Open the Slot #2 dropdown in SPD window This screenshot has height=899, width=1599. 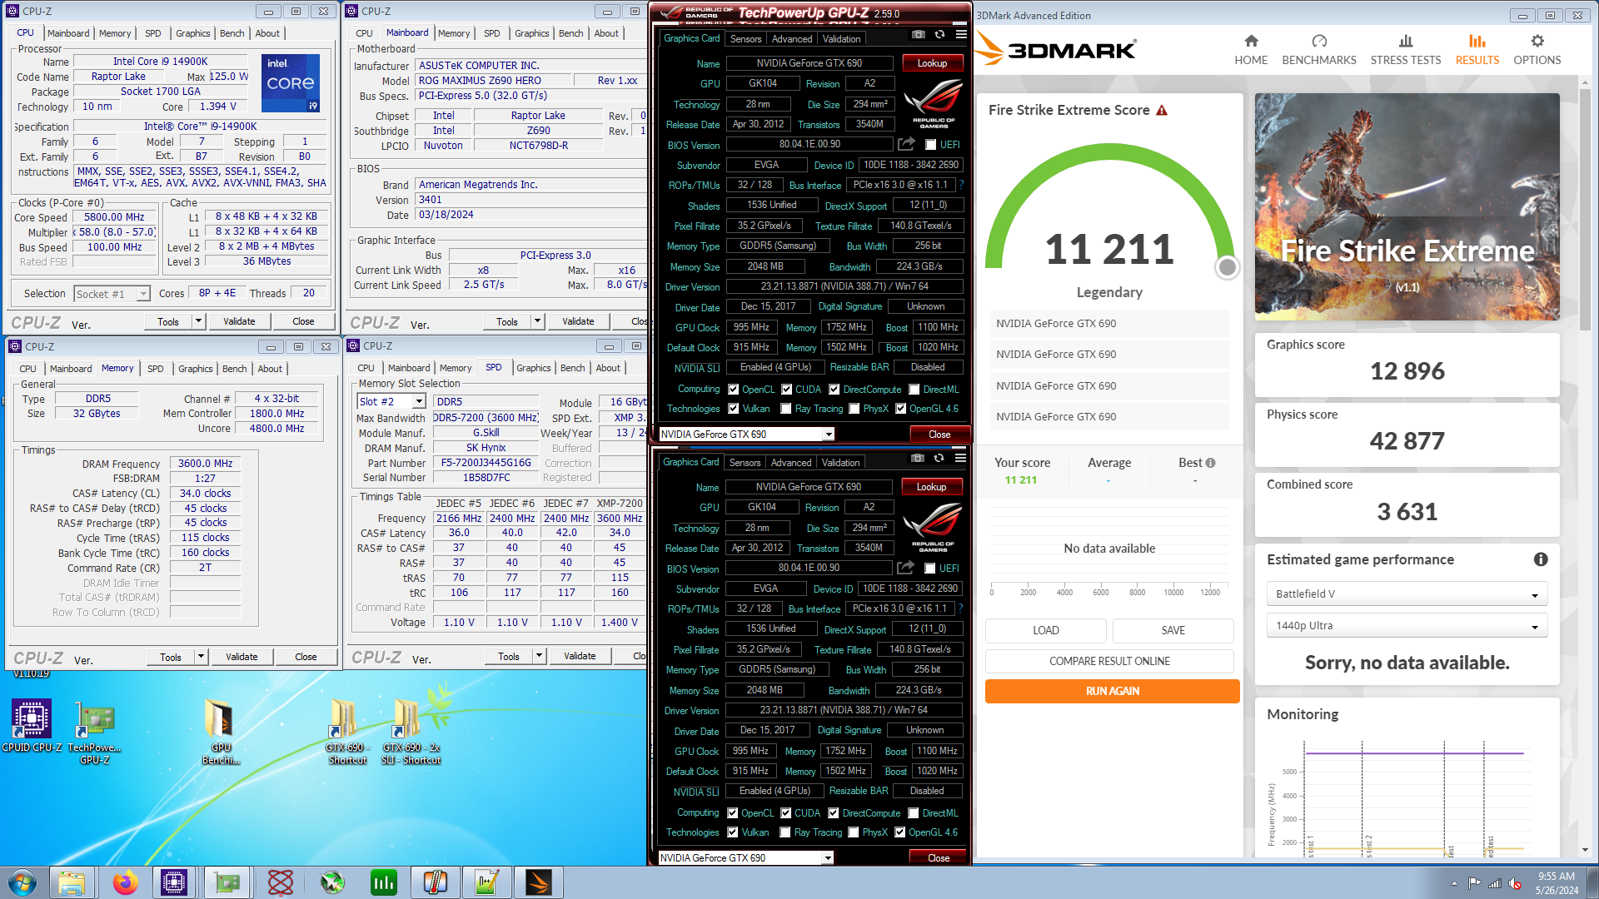point(391,401)
